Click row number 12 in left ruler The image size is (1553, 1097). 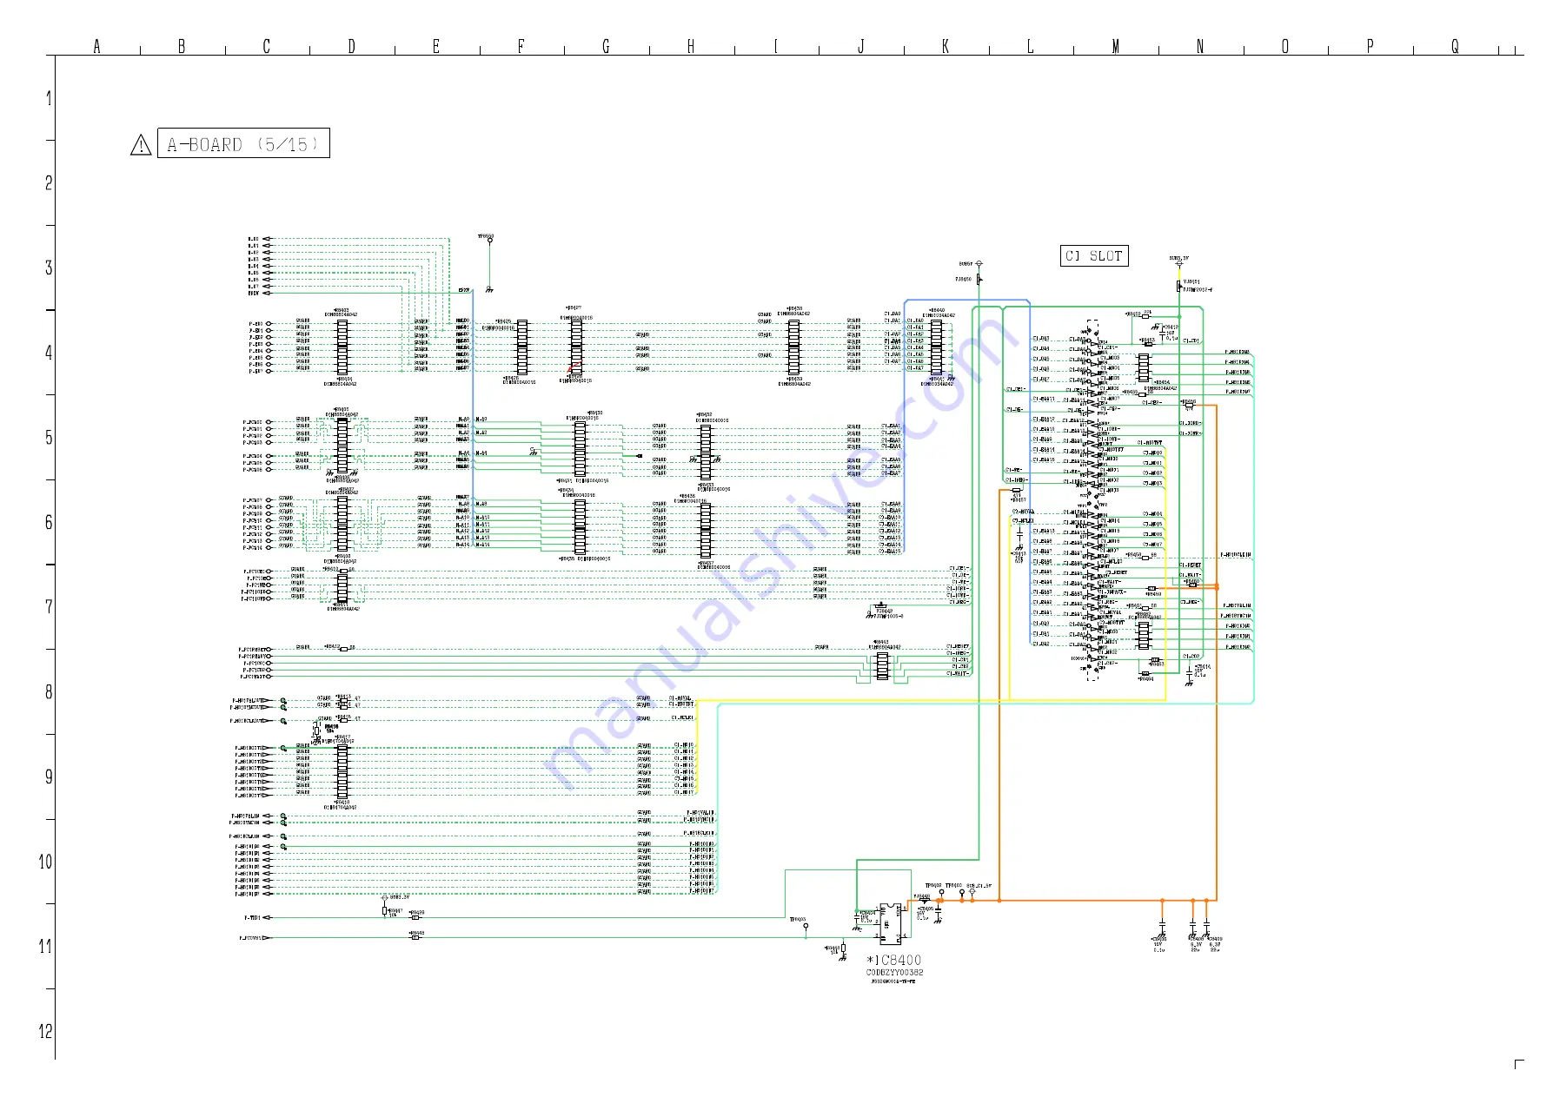pos(46,1032)
